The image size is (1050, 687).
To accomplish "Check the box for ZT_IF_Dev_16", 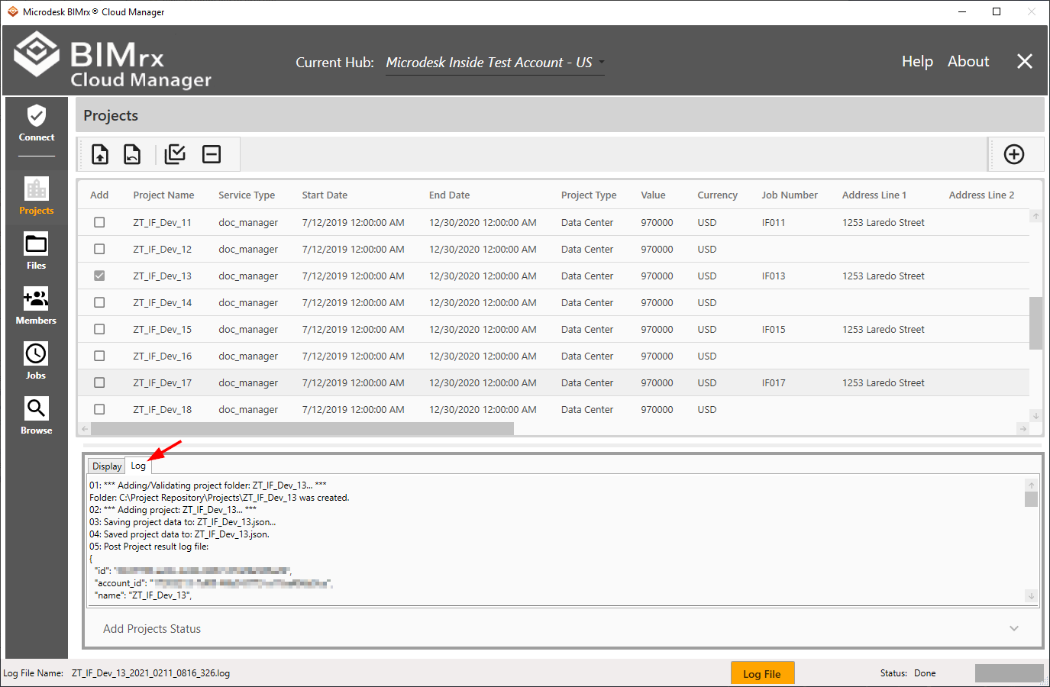I will point(99,356).
